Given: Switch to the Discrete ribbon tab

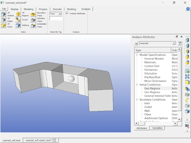Looking at the screenshot, I should [x=57, y=9].
